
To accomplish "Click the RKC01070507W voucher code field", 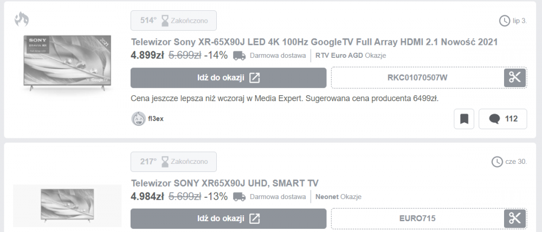I will click(x=417, y=78).
